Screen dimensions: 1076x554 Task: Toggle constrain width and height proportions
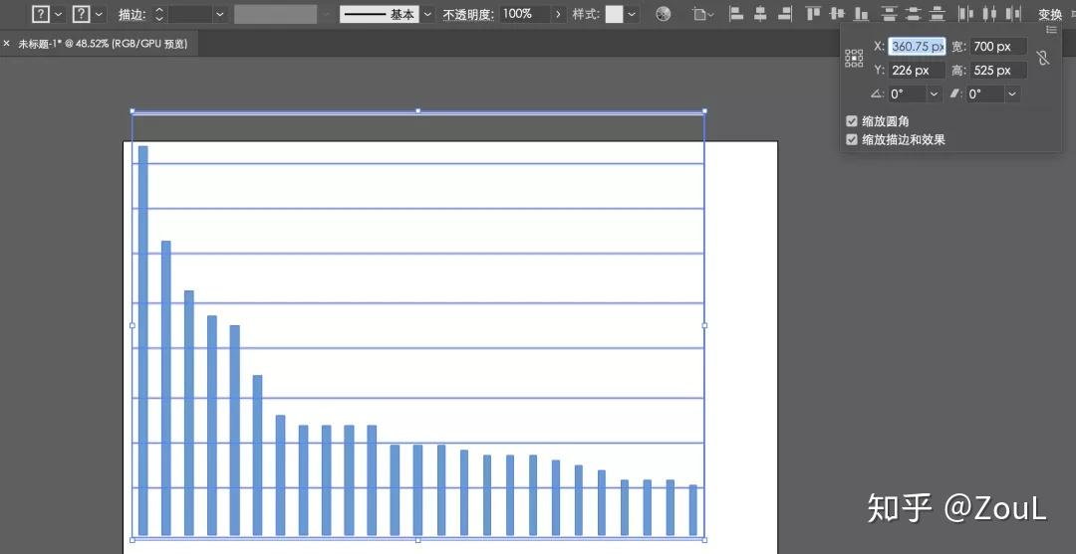click(x=1043, y=59)
